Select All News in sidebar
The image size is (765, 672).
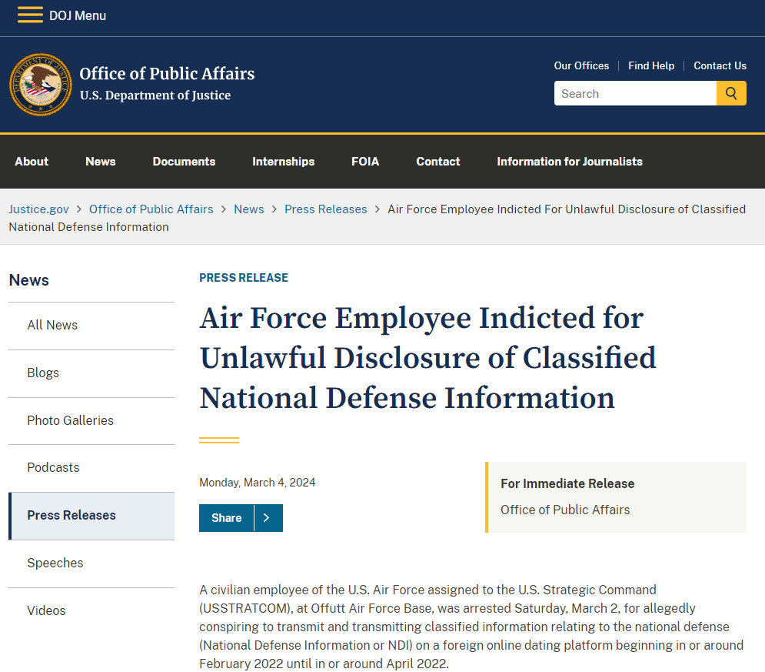pyautogui.click(x=52, y=326)
